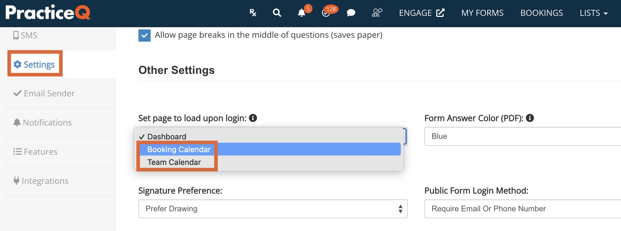Go to MY FORMS
This screenshot has width=621, height=231.
click(x=482, y=13)
